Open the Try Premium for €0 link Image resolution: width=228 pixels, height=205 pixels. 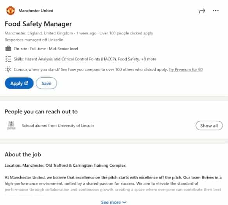[185, 69]
